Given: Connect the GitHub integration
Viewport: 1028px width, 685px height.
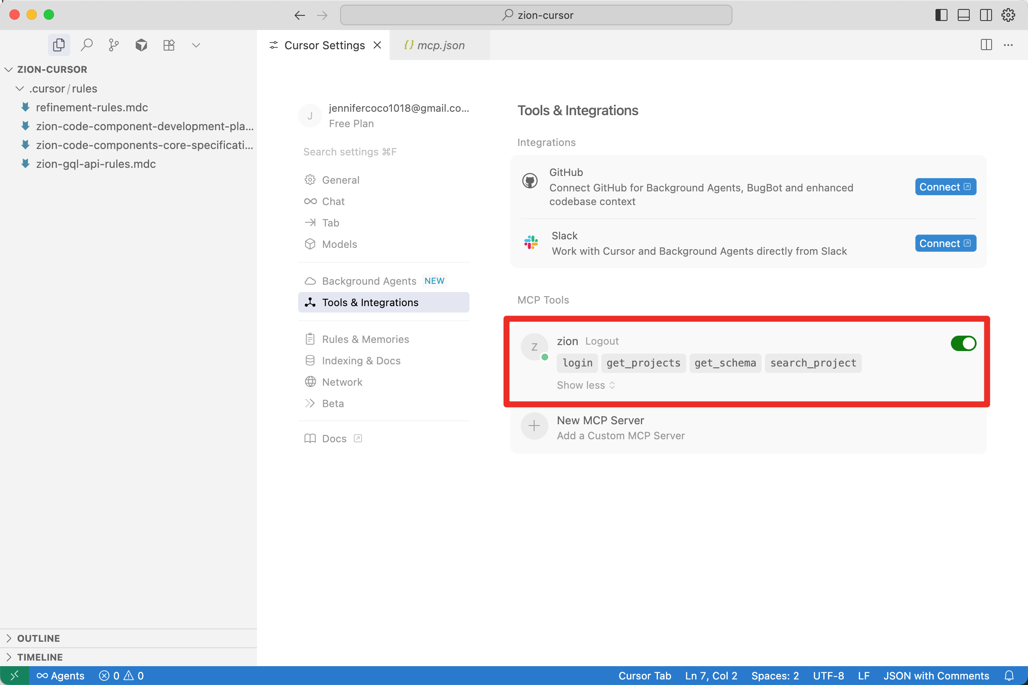Looking at the screenshot, I should click(x=945, y=187).
